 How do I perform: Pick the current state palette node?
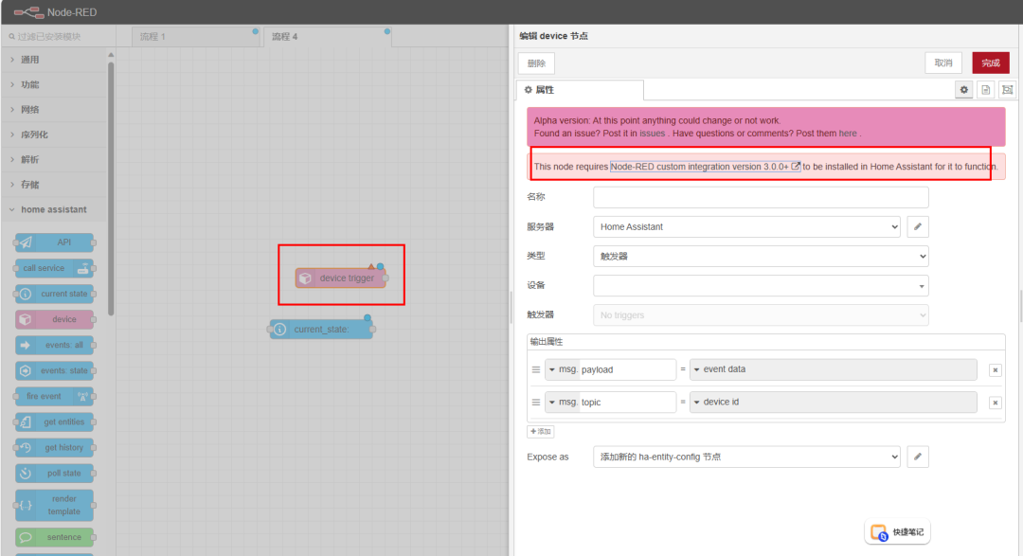coord(54,294)
